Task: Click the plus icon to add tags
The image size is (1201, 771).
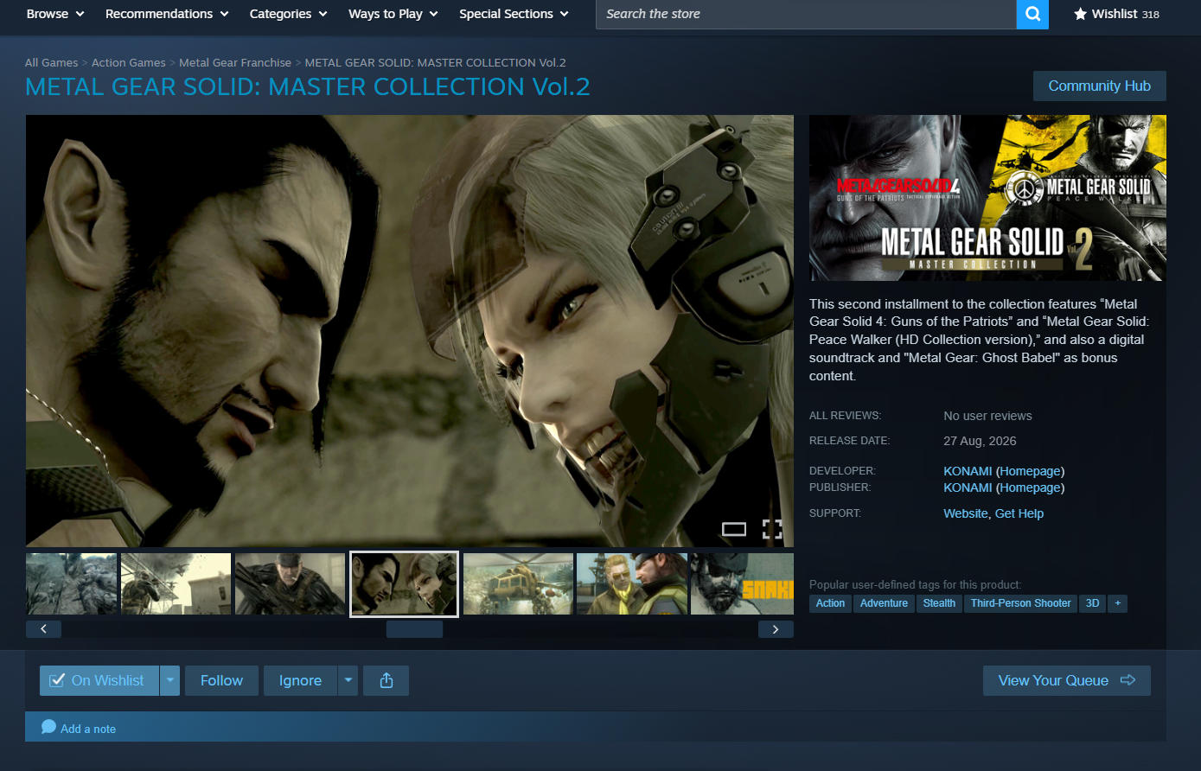Action: click(x=1117, y=603)
